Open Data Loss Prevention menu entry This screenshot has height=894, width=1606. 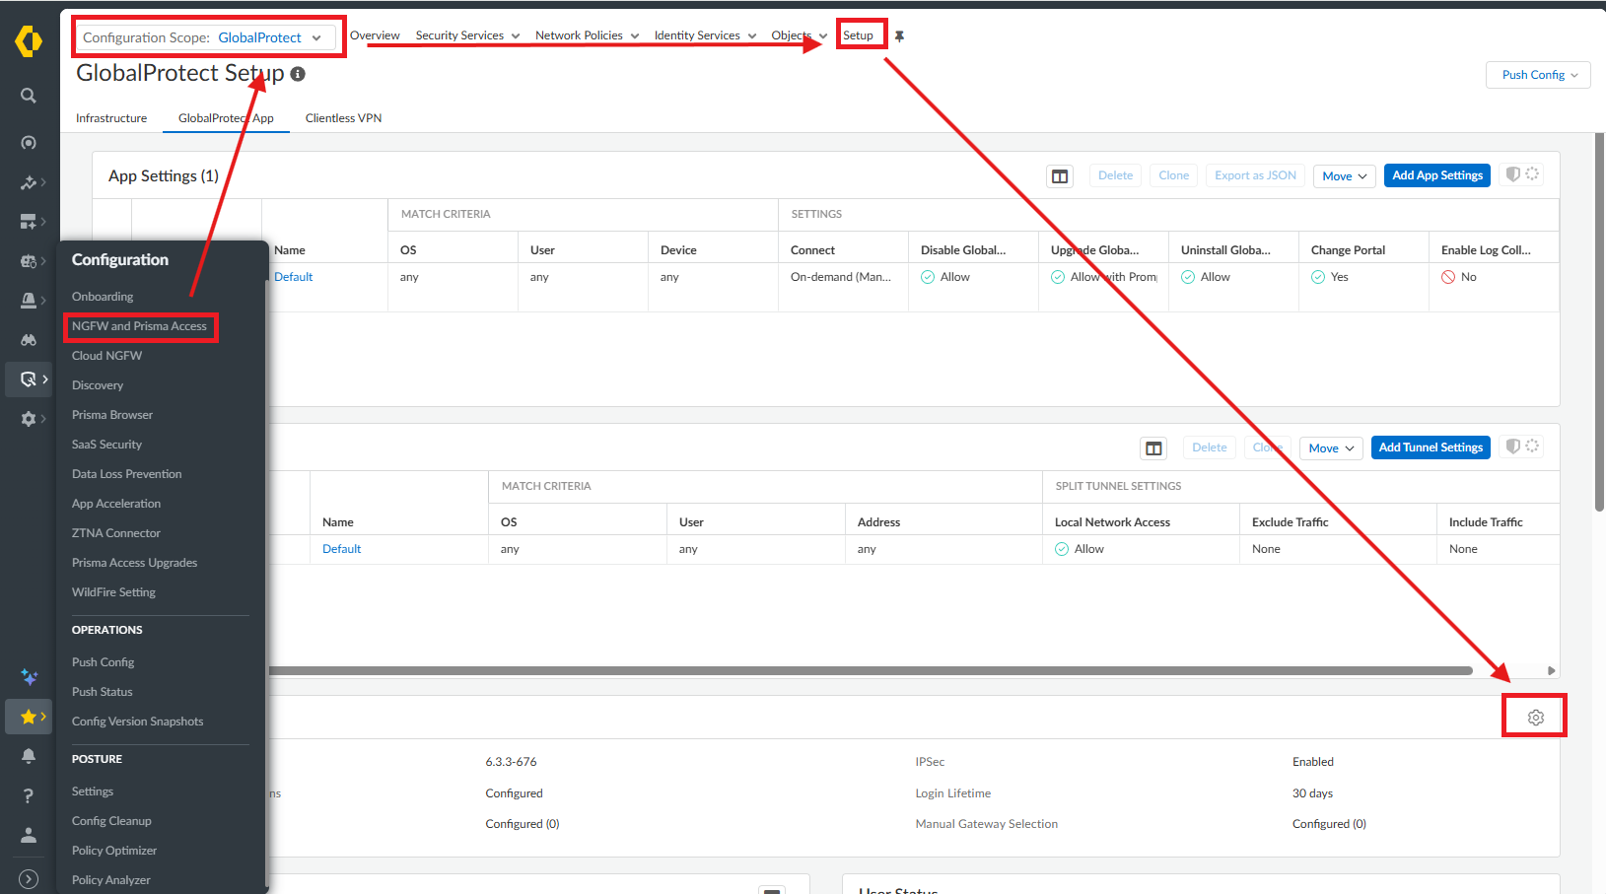point(126,474)
